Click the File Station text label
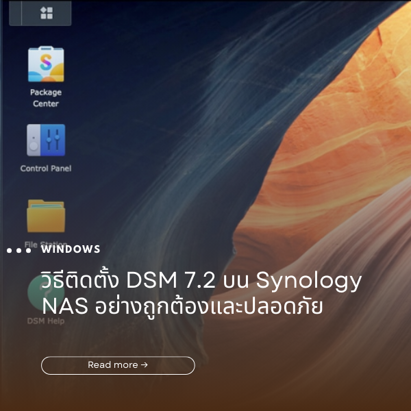The width and height of the screenshot is (411, 411). click(46, 244)
